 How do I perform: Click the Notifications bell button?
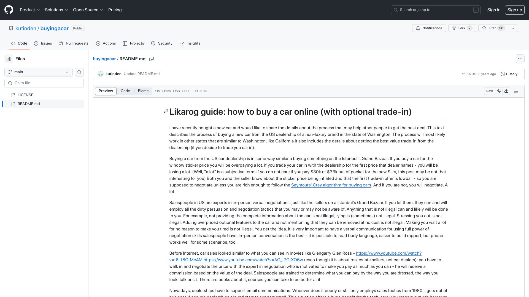pos(429,28)
